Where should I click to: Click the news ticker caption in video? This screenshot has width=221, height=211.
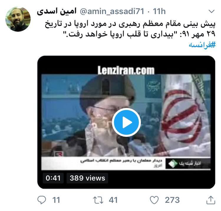point(126,163)
